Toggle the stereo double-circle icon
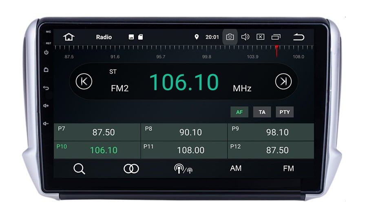The width and height of the screenshot is (376, 220). (131, 169)
